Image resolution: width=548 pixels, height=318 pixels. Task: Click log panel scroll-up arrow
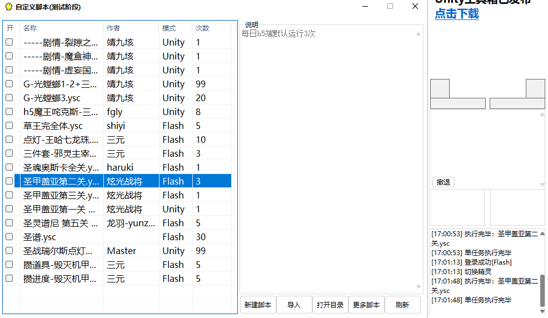[x=542, y=233]
